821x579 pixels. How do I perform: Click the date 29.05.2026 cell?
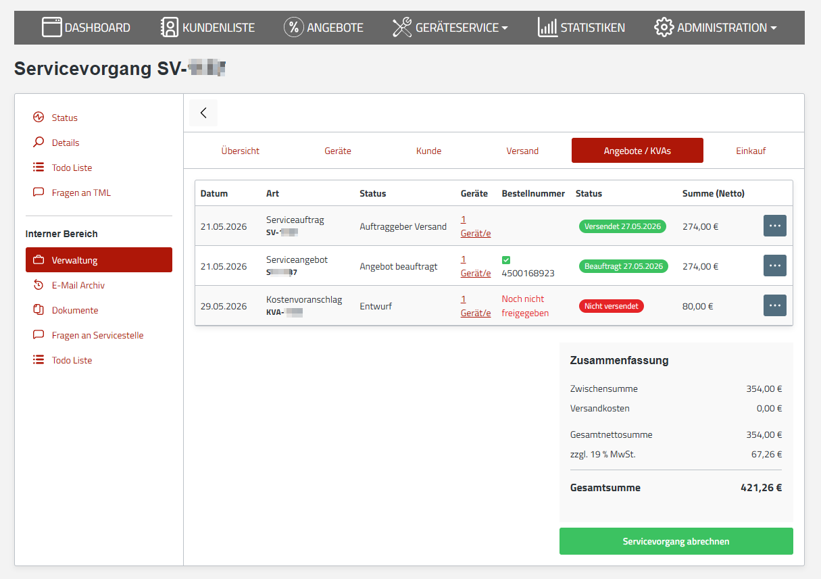(x=224, y=306)
